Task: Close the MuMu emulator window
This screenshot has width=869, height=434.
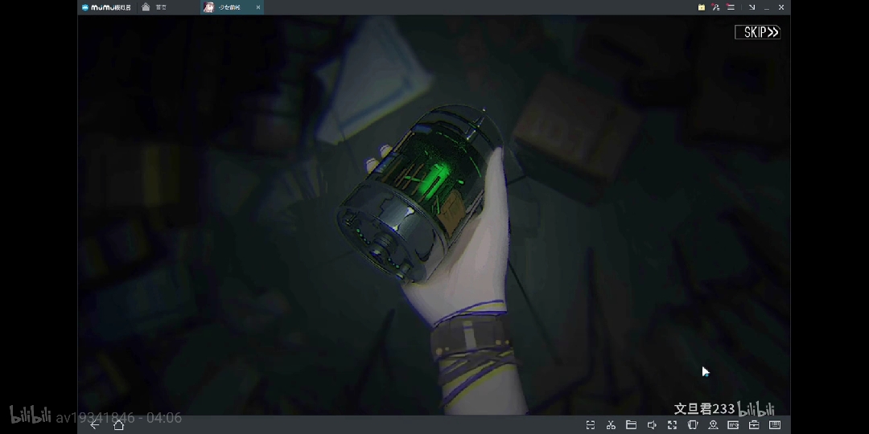Action: (780, 7)
